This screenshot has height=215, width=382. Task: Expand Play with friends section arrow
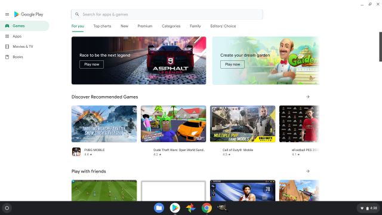308,171
